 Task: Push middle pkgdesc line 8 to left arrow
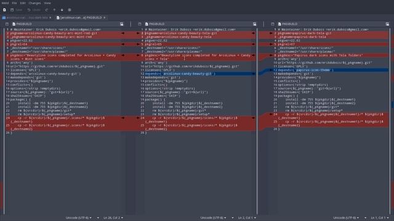138,55
